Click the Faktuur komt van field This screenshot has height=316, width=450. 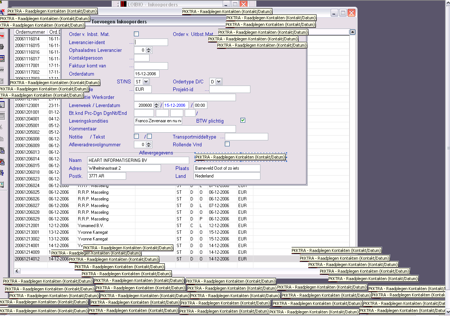coord(151,66)
